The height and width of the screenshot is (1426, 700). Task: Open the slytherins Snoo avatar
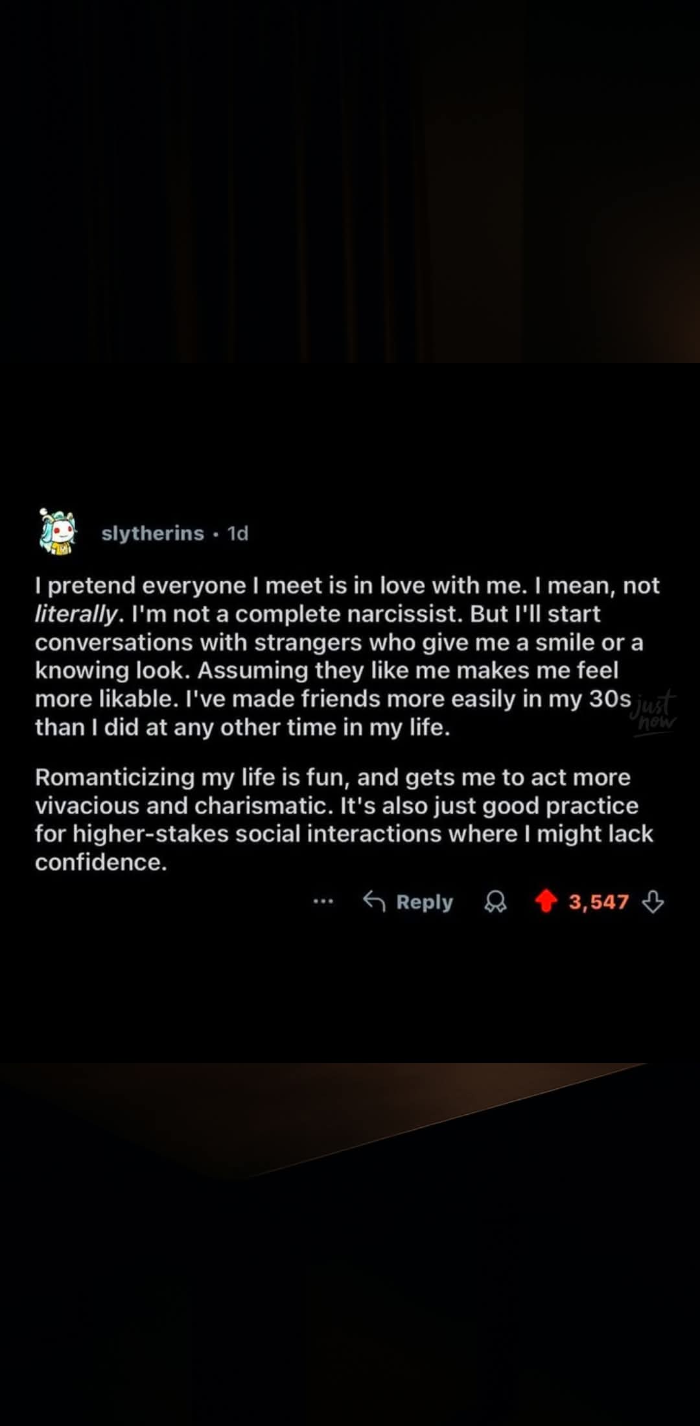tap(58, 532)
